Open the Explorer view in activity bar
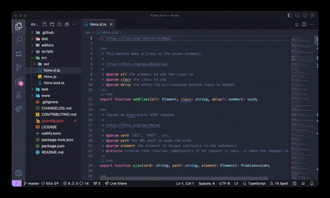This screenshot has width=330, height=198. click(18, 26)
